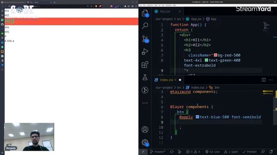Screen dimensions: 277x155
Task: Switch to the App.jsx editor tab
Action: 164,12
